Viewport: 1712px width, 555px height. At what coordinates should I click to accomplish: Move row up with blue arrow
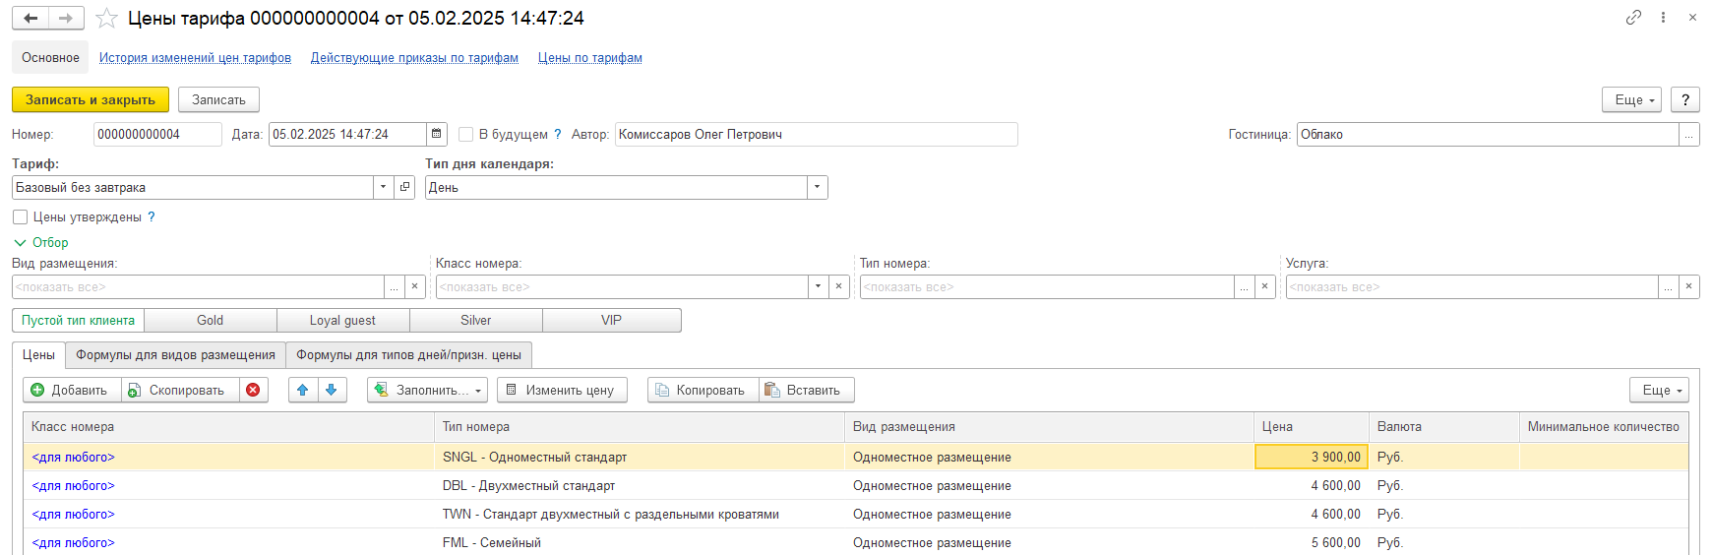pyautogui.click(x=303, y=391)
